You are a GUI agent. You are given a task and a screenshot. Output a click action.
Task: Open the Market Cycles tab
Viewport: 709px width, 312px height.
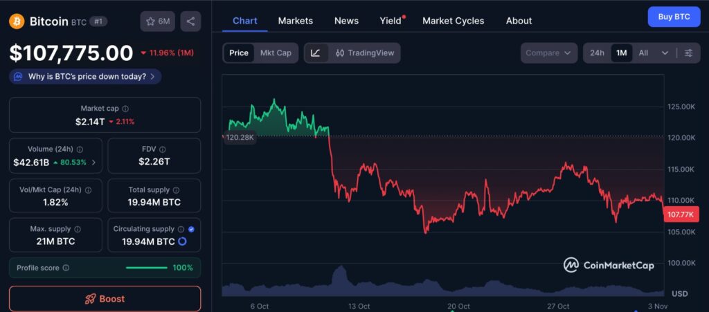(453, 21)
